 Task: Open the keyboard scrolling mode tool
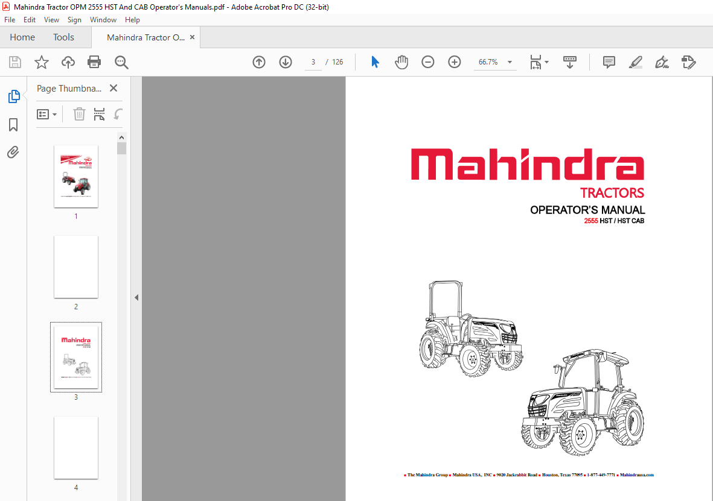tap(570, 62)
